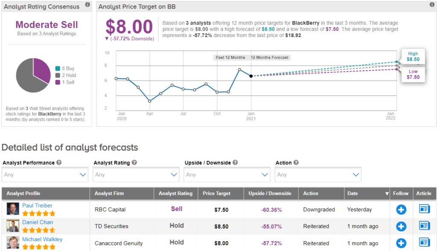Click the gray Hold legend swatch
This screenshot has width=437, height=251.
[58, 75]
